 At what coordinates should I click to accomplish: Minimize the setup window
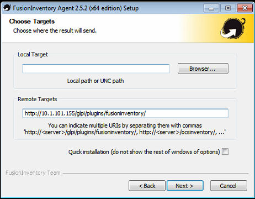coord(211,8)
